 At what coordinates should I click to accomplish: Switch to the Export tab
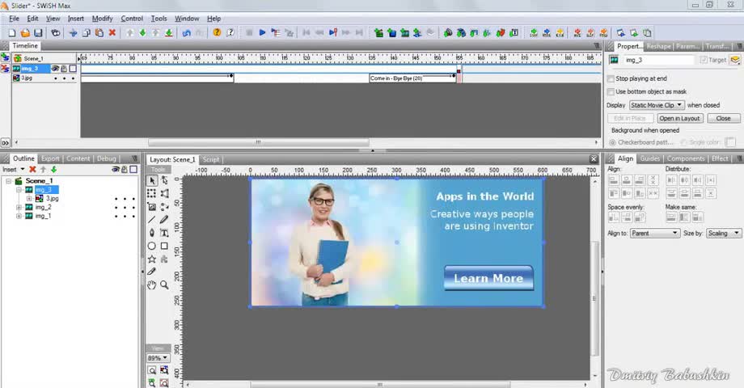pos(50,158)
